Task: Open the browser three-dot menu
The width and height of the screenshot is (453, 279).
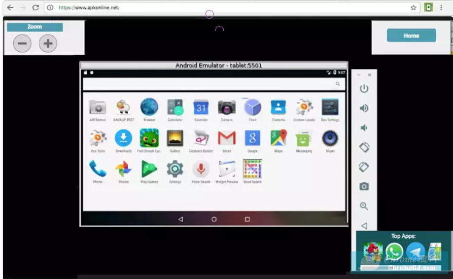Action: coord(441,8)
